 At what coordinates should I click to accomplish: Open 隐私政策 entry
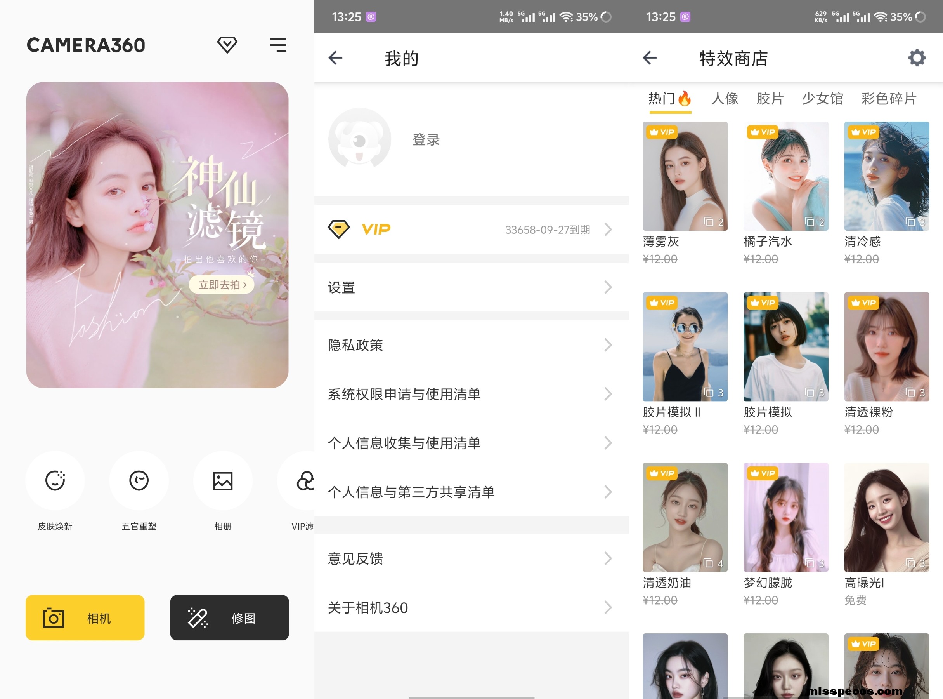pyautogui.click(x=471, y=345)
